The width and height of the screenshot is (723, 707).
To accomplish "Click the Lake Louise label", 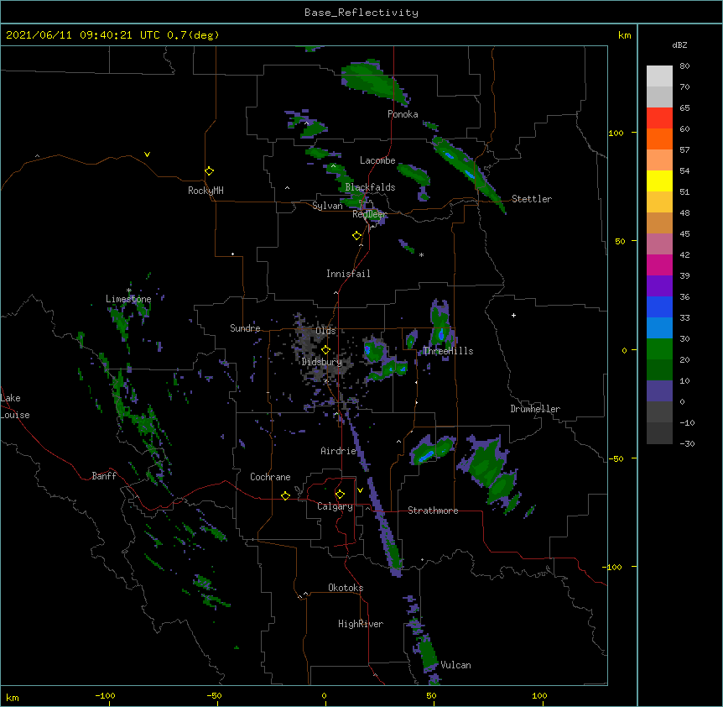I will (x=15, y=406).
